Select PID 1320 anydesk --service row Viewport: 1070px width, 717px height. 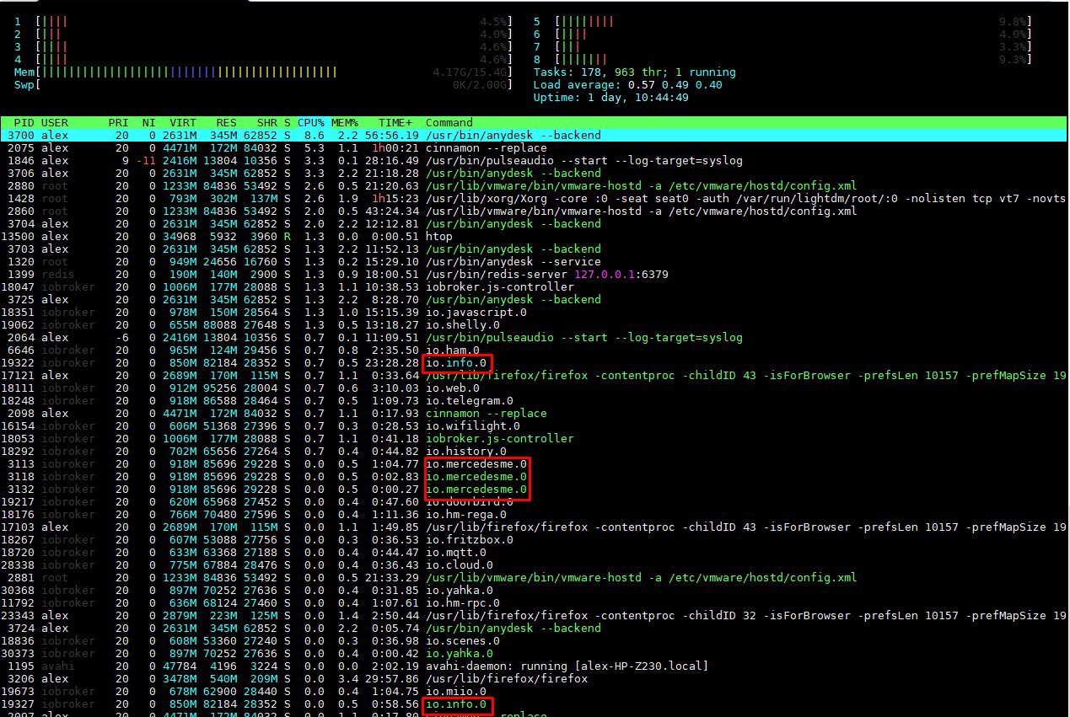(534, 261)
